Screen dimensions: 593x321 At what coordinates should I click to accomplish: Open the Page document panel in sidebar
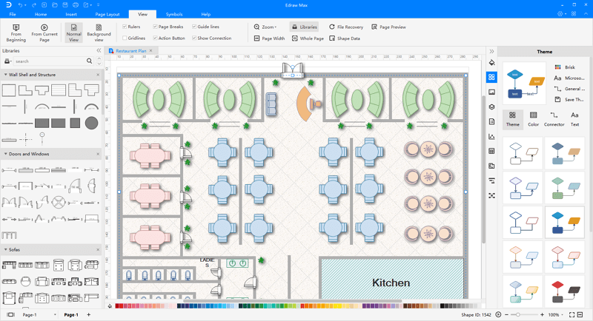coord(491,121)
